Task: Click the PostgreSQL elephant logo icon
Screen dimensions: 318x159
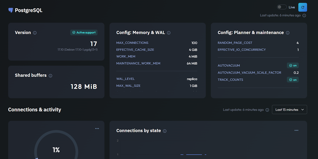Action: click(x=11, y=10)
